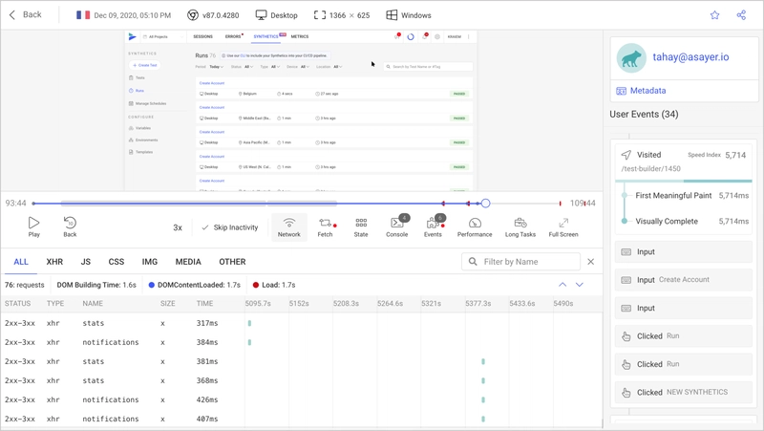The width and height of the screenshot is (764, 431).
Task: Click the STATUS column header
Action: (x=17, y=303)
